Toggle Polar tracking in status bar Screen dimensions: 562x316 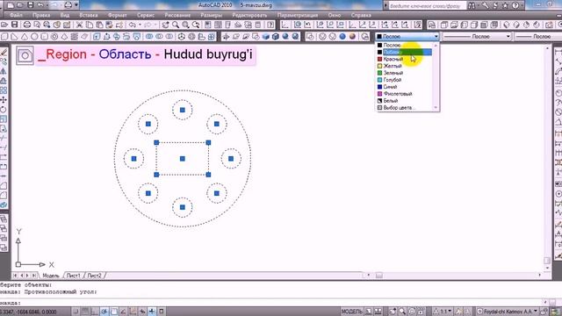click(x=104, y=312)
